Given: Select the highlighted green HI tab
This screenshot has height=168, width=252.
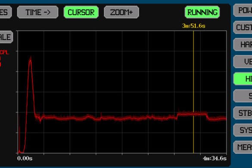Looking at the screenshot, I should [243, 79].
